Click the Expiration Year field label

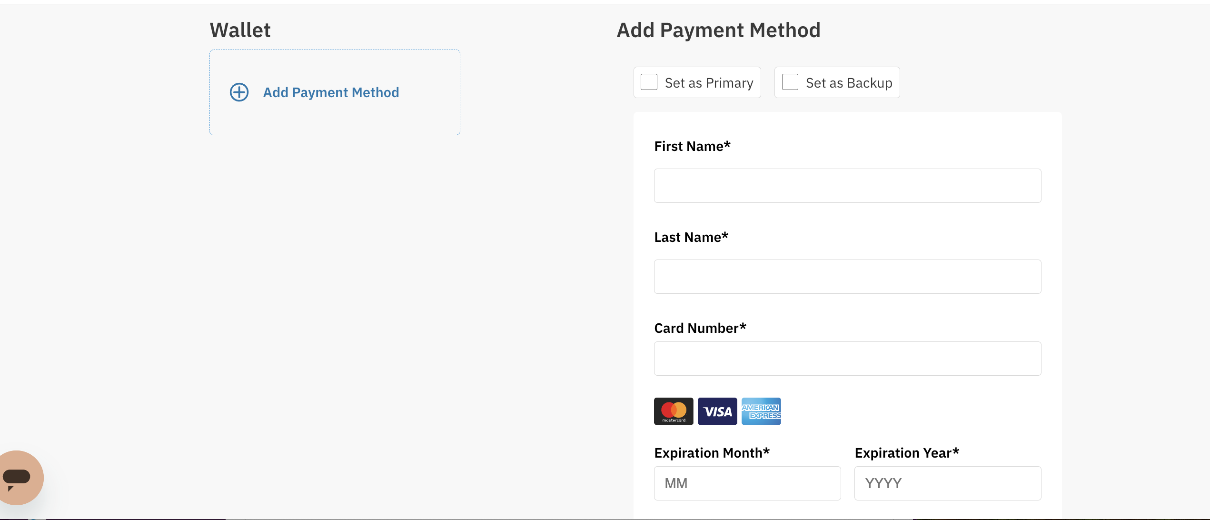(906, 453)
